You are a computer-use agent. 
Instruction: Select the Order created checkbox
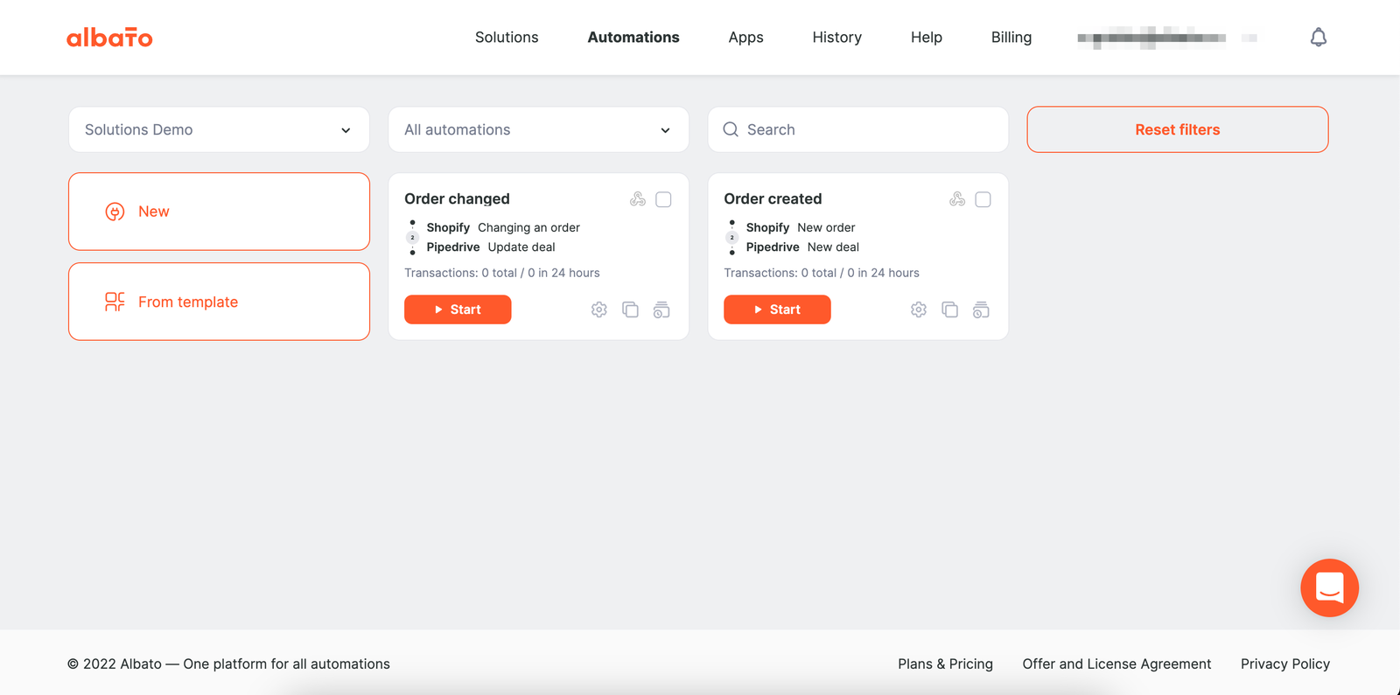click(983, 199)
